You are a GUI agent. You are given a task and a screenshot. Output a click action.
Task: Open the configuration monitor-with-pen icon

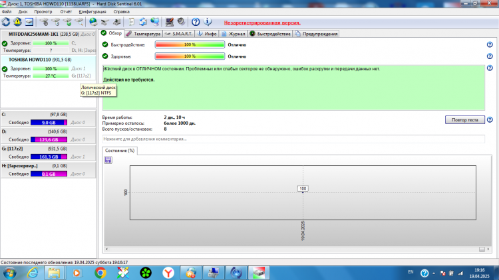pyautogui.click(x=169, y=22)
